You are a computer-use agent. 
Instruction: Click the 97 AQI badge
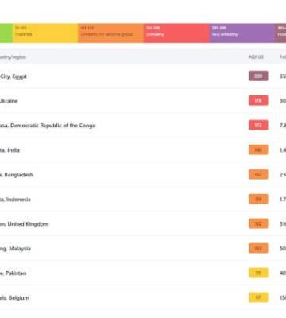258,298
